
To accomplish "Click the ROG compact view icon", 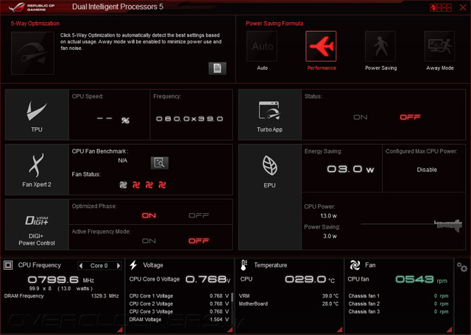I will pyautogui.click(x=441, y=7).
